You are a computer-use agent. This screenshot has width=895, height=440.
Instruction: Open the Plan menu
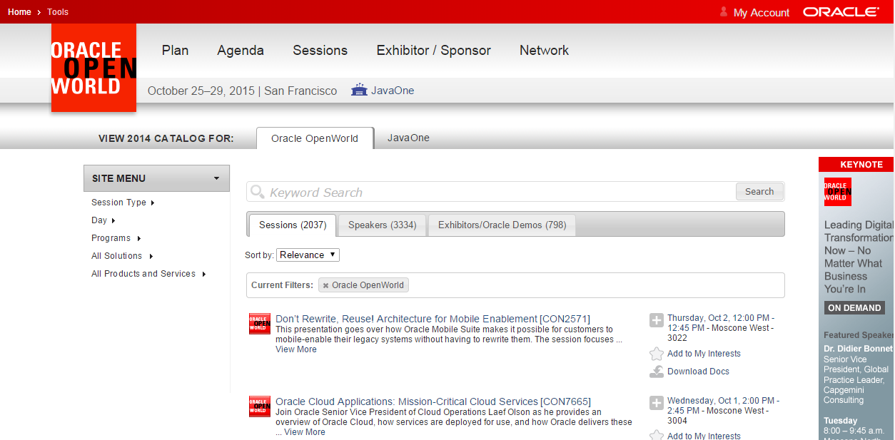(x=176, y=51)
